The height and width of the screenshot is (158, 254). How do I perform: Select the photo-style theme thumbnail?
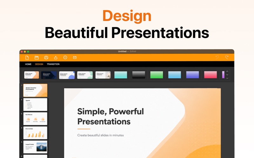tap(103, 75)
